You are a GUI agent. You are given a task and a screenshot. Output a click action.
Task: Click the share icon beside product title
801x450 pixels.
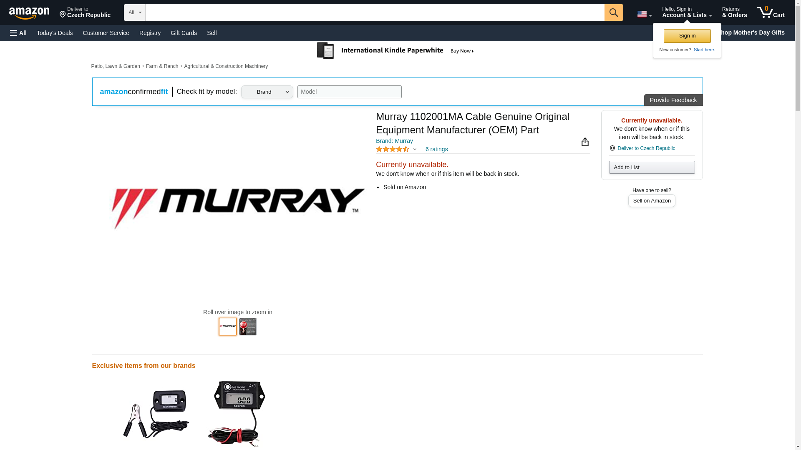(x=585, y=142)
